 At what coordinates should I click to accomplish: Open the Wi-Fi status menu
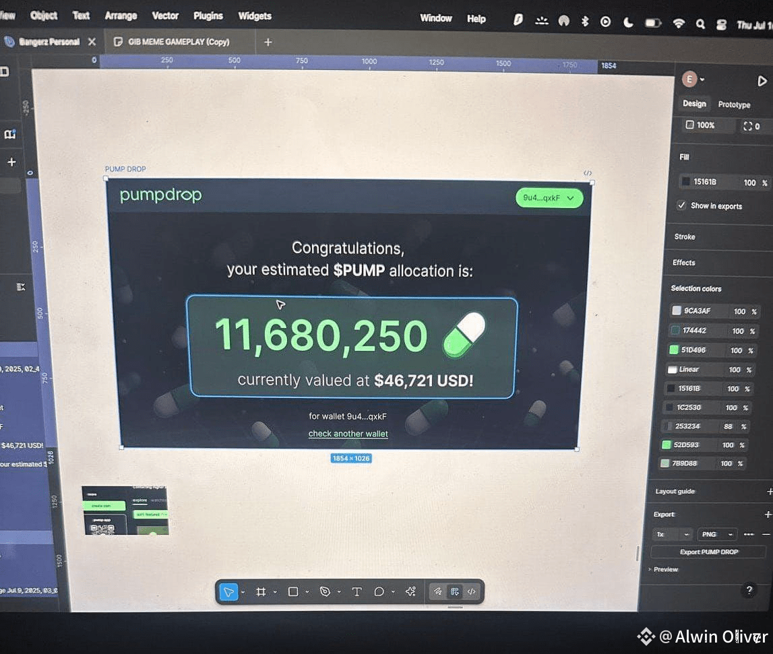tap(679, 23)
